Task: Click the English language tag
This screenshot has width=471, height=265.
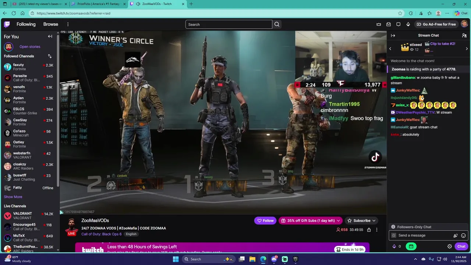Action: [131, 234]
